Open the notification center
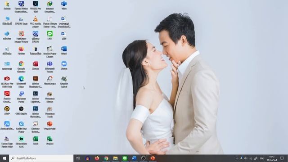This screenshot has width=288, height=162. pos(282,158)
